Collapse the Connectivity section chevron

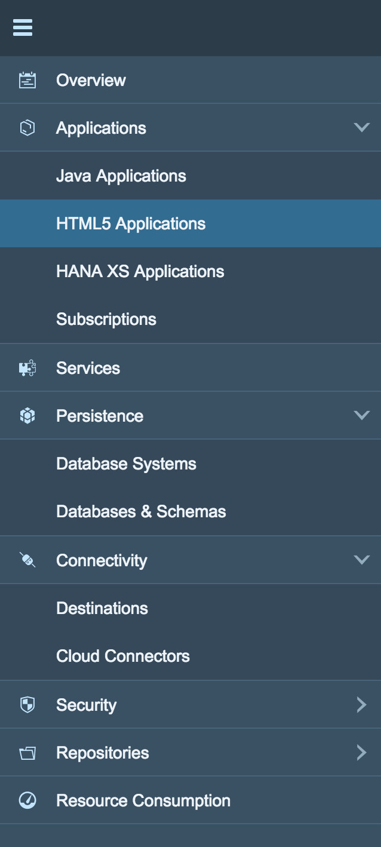tap(361, 560)
